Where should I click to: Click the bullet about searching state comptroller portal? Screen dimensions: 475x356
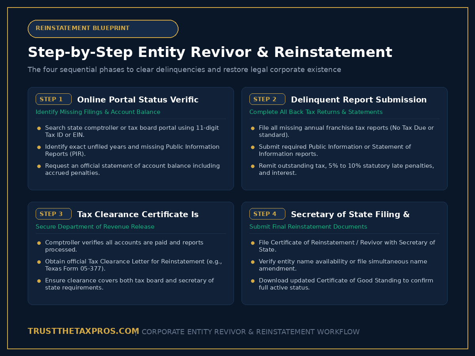[132, 131]
